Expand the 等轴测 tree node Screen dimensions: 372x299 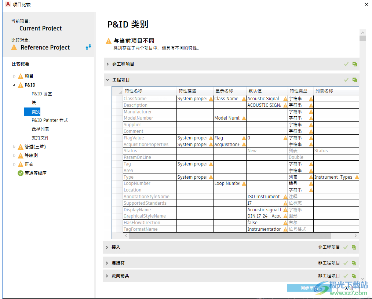(14, 156)
